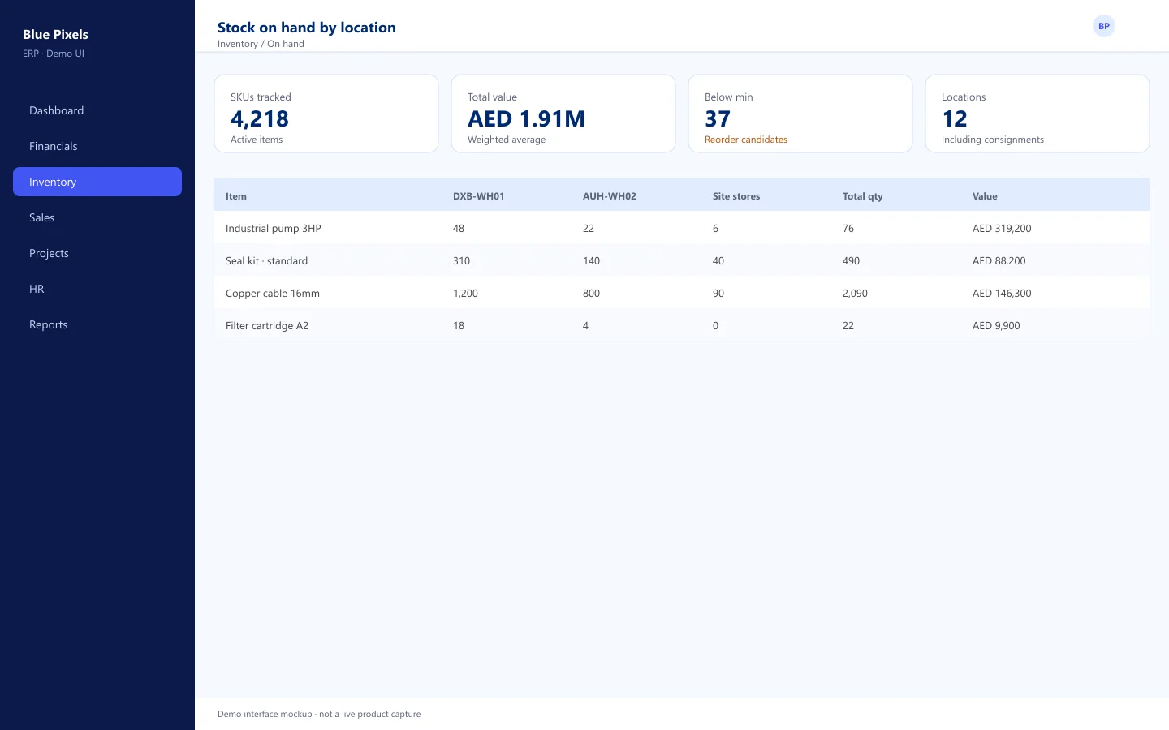This screenshot has width=1169, height=730.
Task: Sort by the Item column header
Action: click(x=236, y=196)
